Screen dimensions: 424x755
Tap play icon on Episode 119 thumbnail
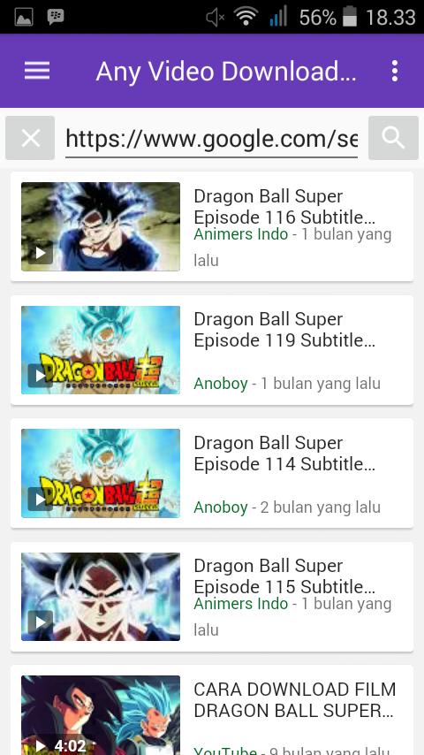[x=41, y=376]
